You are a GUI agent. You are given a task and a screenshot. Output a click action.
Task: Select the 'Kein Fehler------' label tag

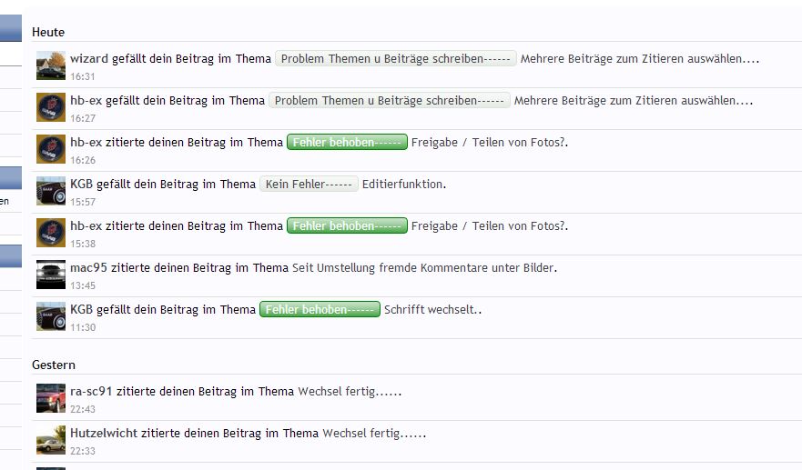tap(309, 185)
